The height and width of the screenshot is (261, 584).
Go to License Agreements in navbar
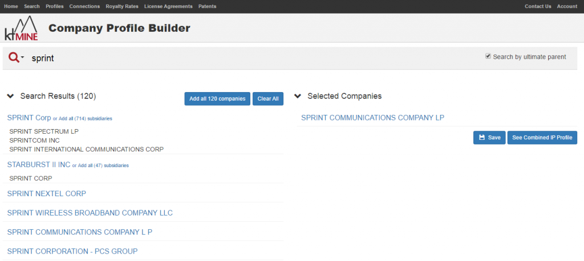[168, 6]
